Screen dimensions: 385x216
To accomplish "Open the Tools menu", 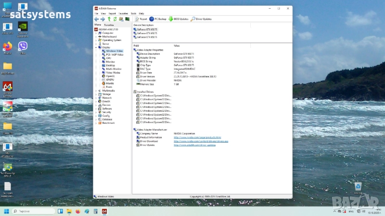I will [x=133, y=13].
